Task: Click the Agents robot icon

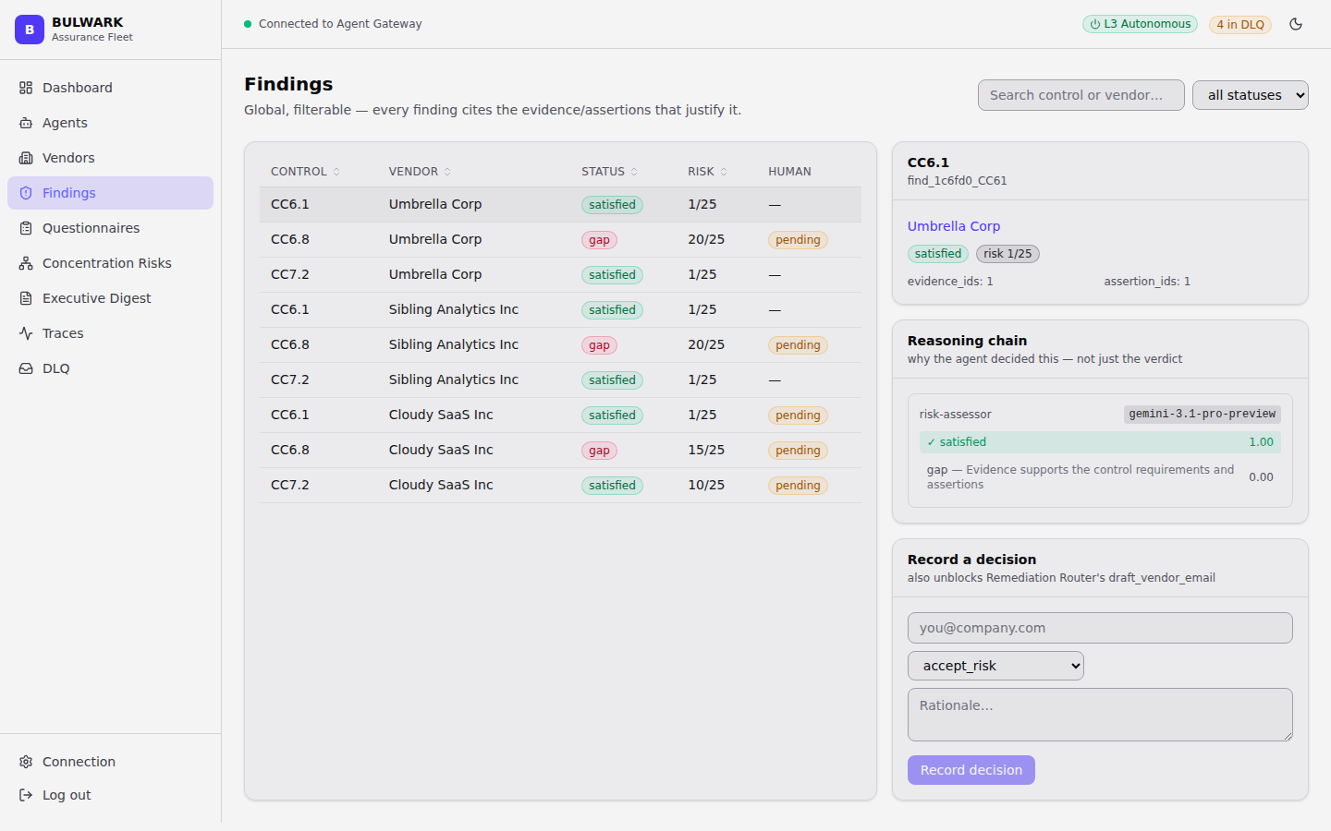Action: coord(26,123)
